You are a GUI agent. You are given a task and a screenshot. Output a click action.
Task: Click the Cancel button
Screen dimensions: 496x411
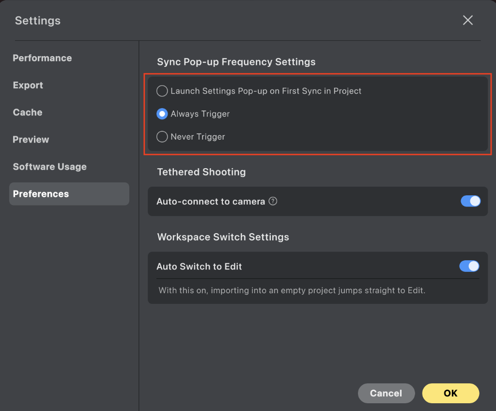click(386, 393)
